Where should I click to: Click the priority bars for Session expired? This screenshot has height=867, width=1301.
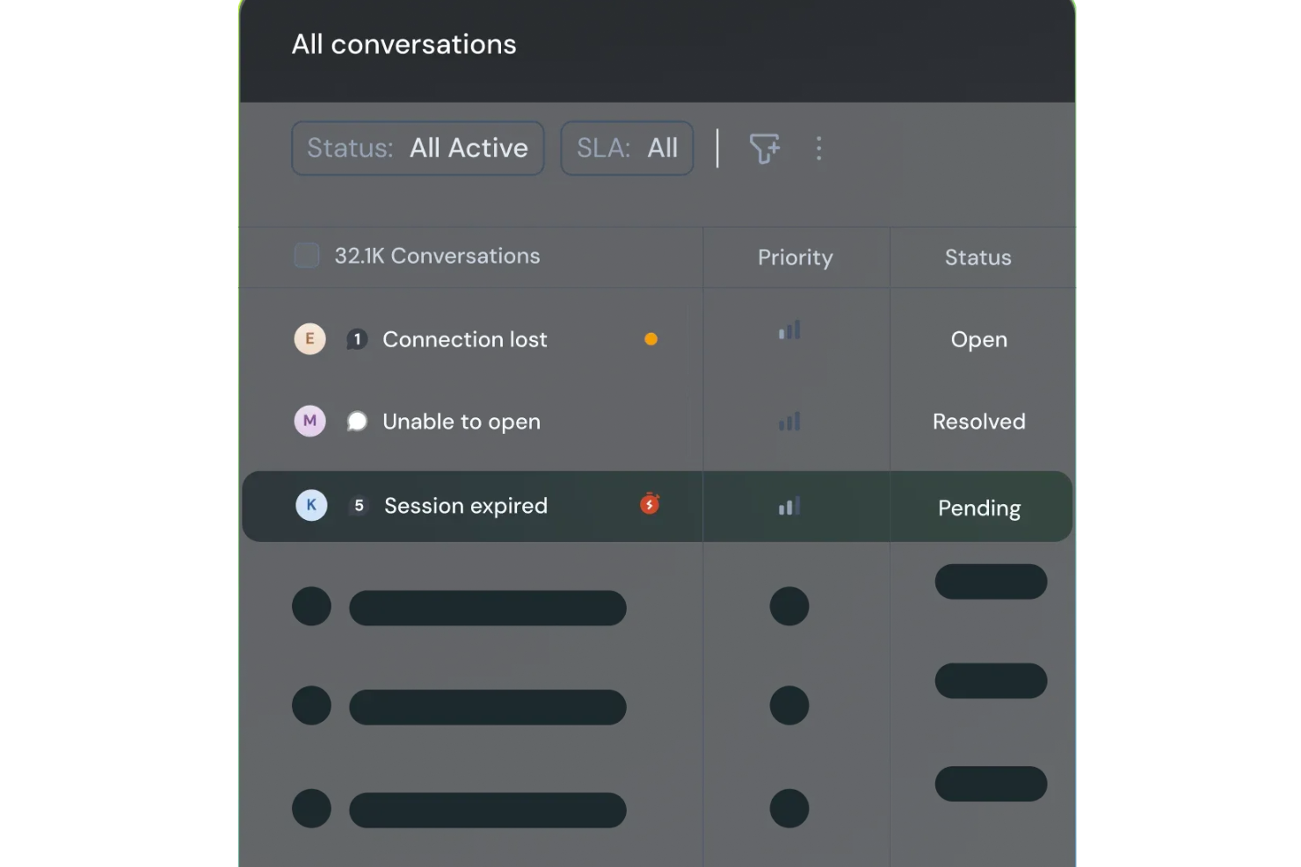click(x=789, y=506)
